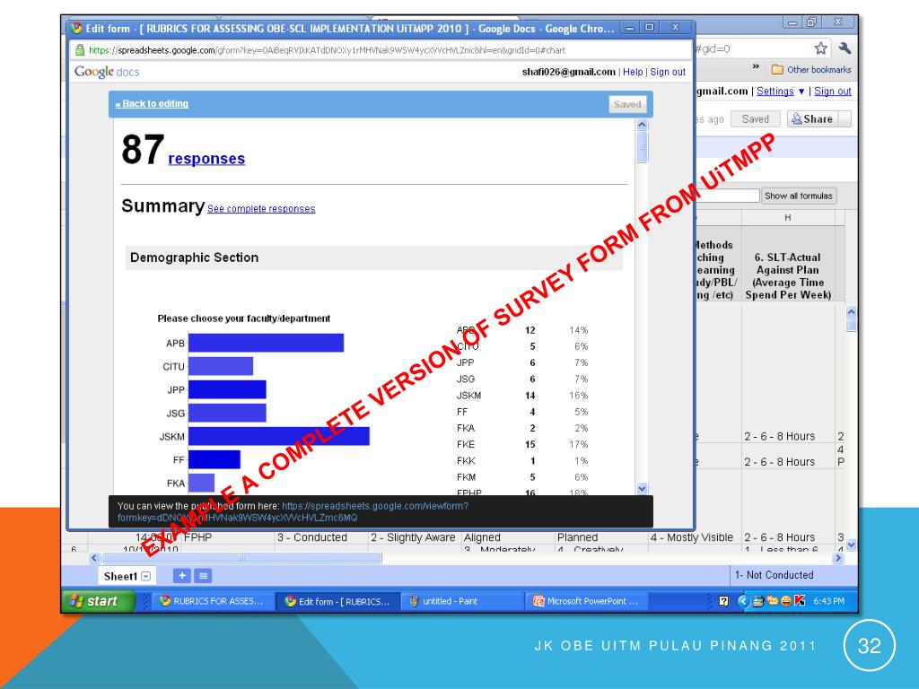Open the wrench menu in background Chrome window
This screenshot has height=689, width=919.
[844, 48]
